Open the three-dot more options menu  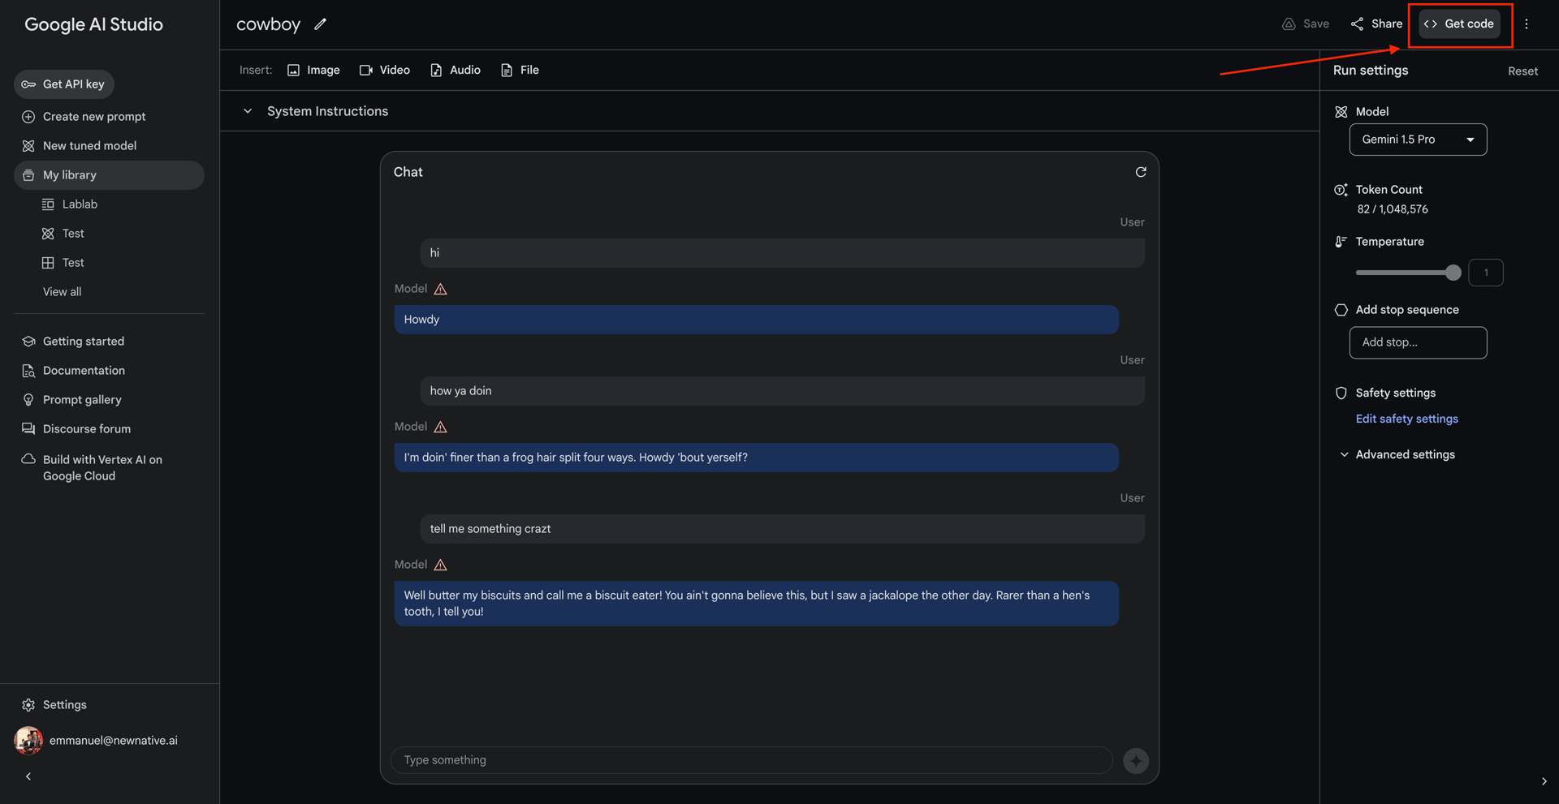pyautogui.click(x=1527, y=24)
